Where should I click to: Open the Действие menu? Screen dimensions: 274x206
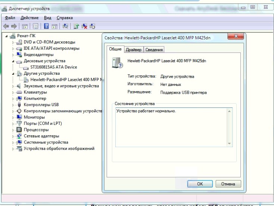coord(29,18)
